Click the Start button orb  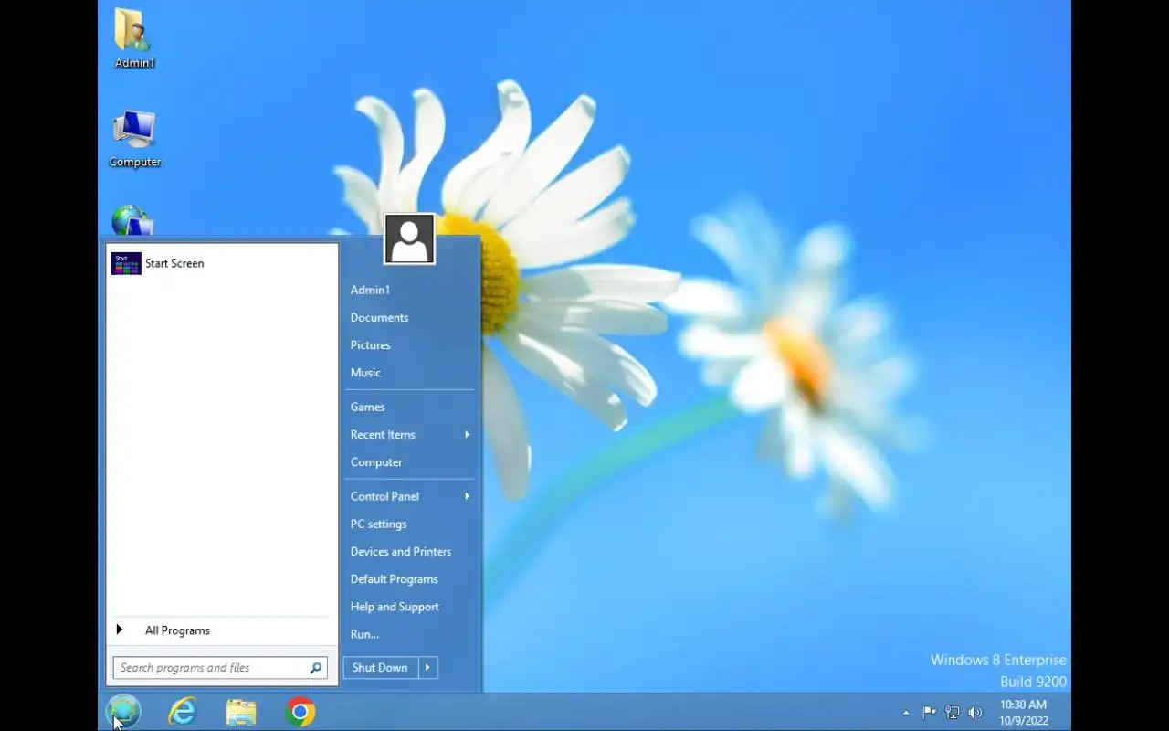(123, 712)
